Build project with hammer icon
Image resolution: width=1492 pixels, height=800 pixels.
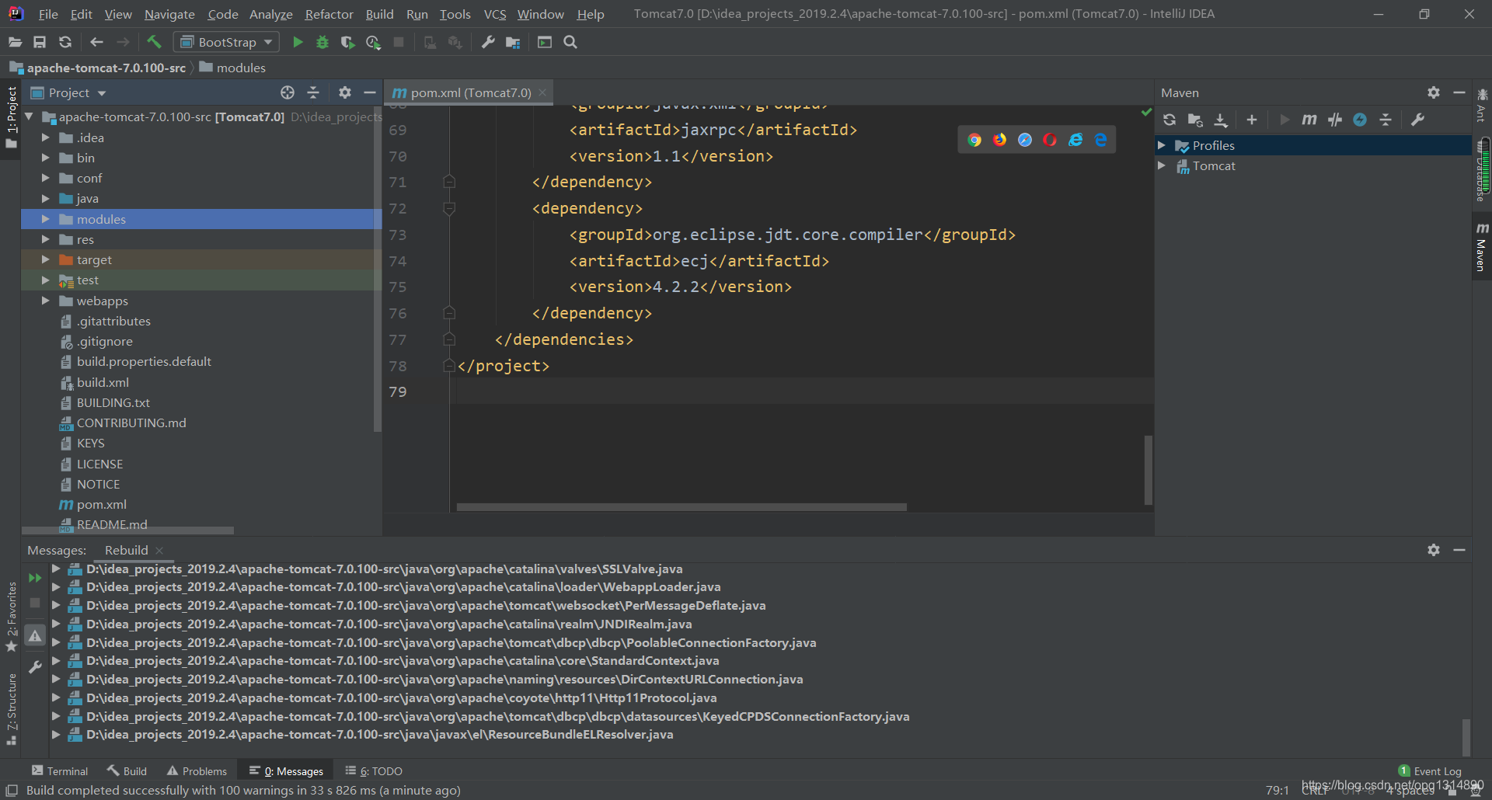[154, 42]
